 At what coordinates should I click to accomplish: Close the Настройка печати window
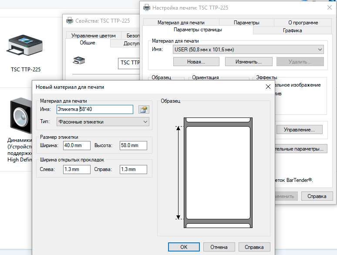[x=329, y=7]
